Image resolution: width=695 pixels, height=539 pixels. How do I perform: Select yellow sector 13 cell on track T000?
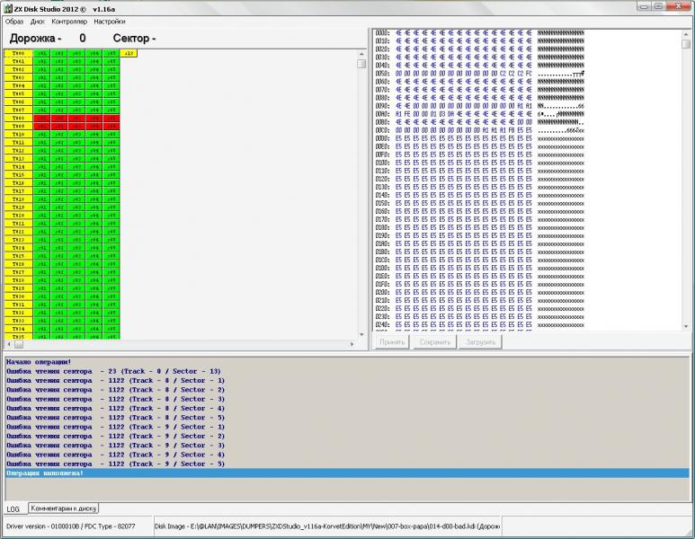click(129, 54)
